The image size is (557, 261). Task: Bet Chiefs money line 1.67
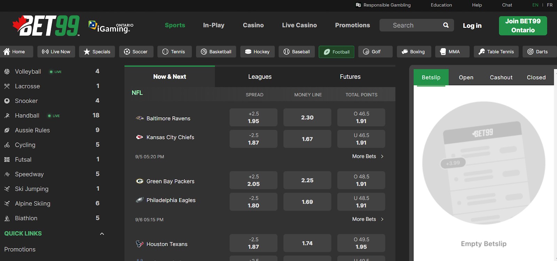pyautogui.click(x=307, y=139)
